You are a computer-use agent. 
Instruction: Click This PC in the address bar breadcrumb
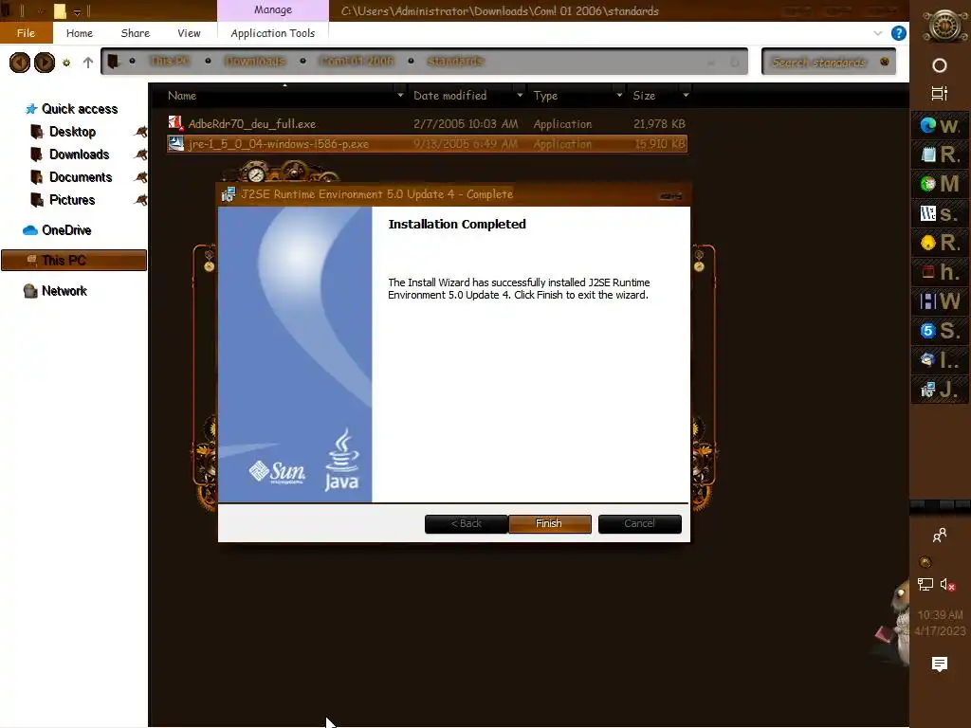pyautogui.click(x=170, y=61)
